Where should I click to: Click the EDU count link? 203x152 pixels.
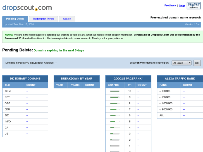(x=27, y=109)
